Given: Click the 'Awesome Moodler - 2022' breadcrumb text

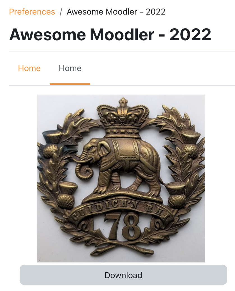Looking at the screenshot, I should pos(116,12).
